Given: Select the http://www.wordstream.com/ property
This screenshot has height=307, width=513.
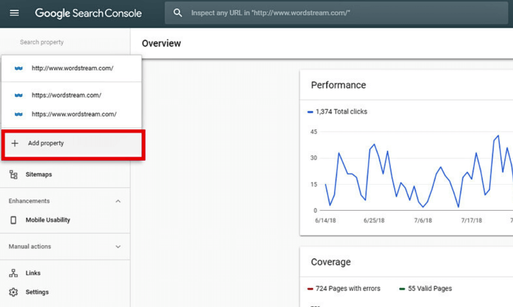Looking at the screenshot, I should tap(71, 68).
